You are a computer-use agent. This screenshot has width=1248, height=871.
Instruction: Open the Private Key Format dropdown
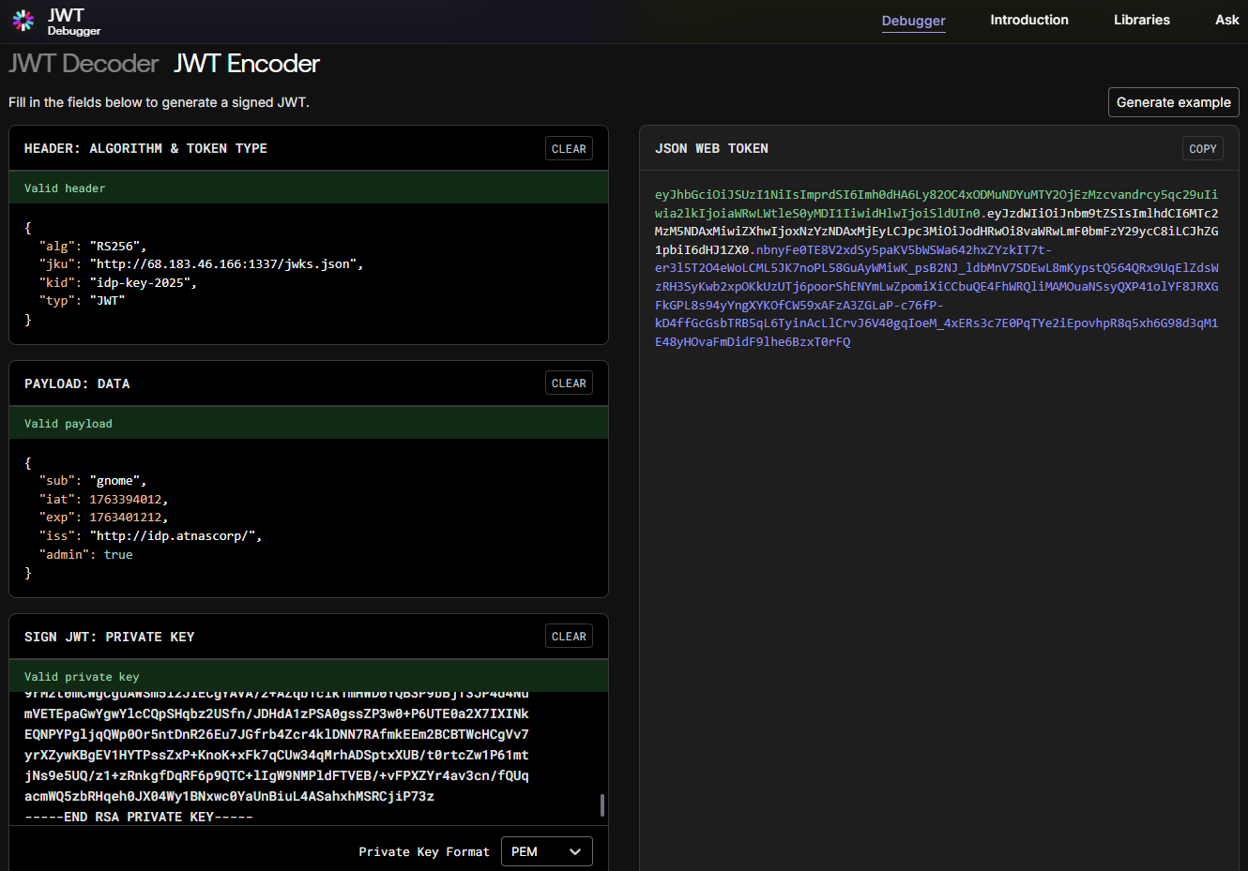coord(546,851)
